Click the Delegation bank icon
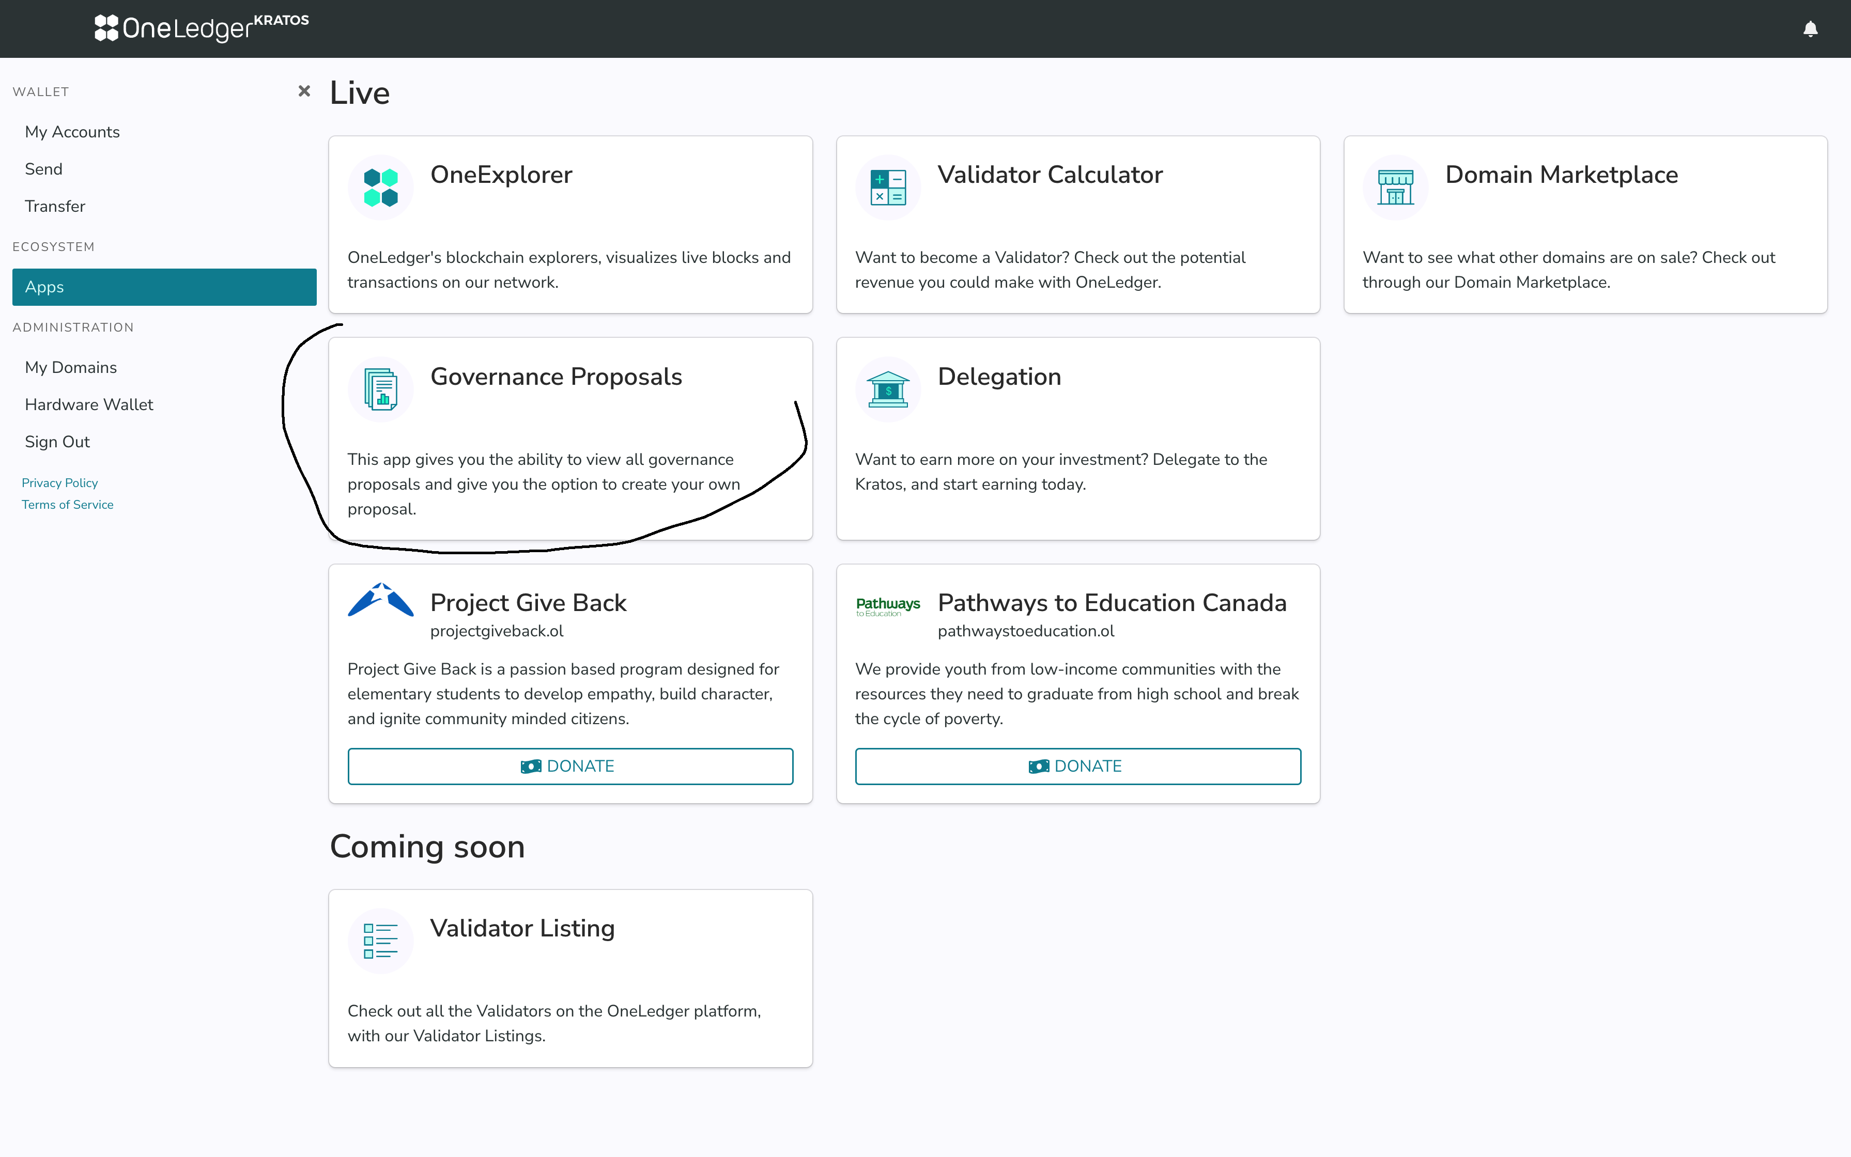 pos(888,389)
